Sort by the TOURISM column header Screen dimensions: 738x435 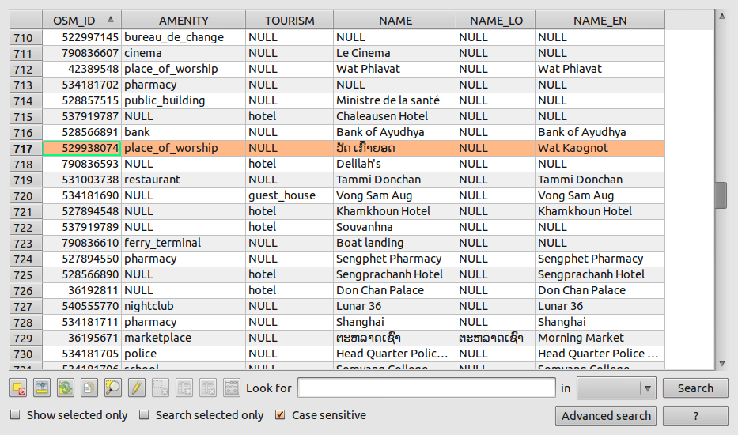point(290,21)
